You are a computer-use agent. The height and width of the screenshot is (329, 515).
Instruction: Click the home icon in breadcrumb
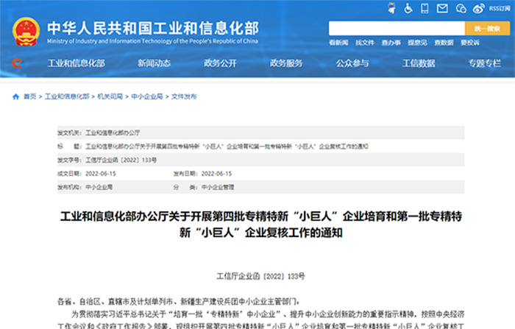click(x=15, y=96)
